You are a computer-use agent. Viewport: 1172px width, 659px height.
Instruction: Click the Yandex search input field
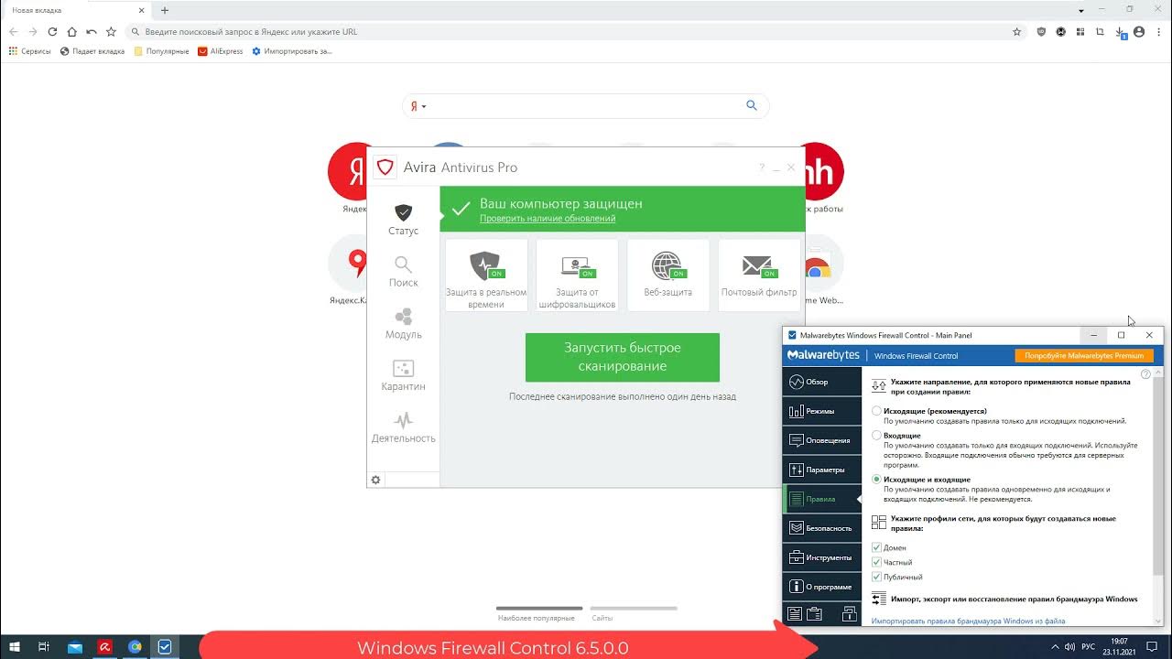[x=586, y=106]
